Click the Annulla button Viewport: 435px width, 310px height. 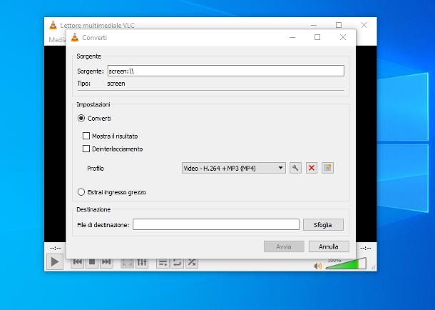pyautogui.click(x=329, y=246)
